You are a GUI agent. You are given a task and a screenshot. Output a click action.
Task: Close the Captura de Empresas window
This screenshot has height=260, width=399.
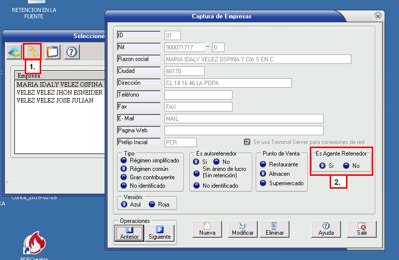[378, 16]
